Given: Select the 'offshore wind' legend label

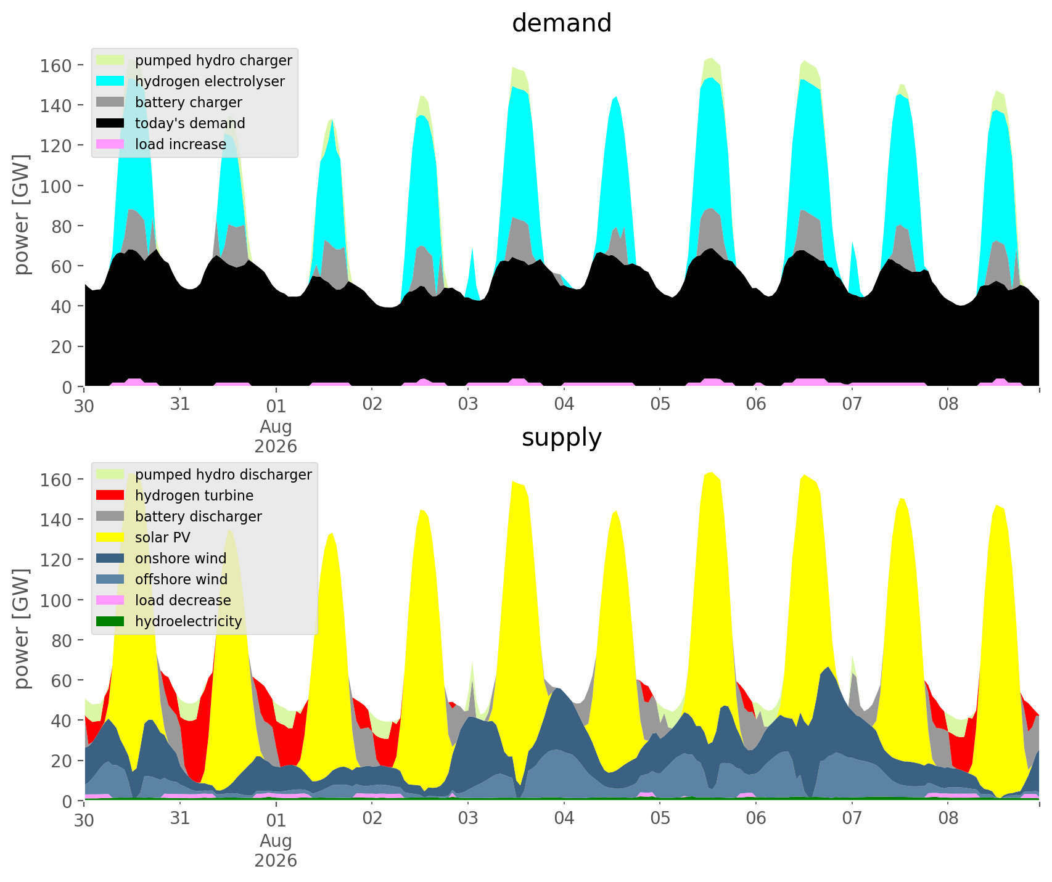Looking at the screenshot, I should click(x=181, y=579).
